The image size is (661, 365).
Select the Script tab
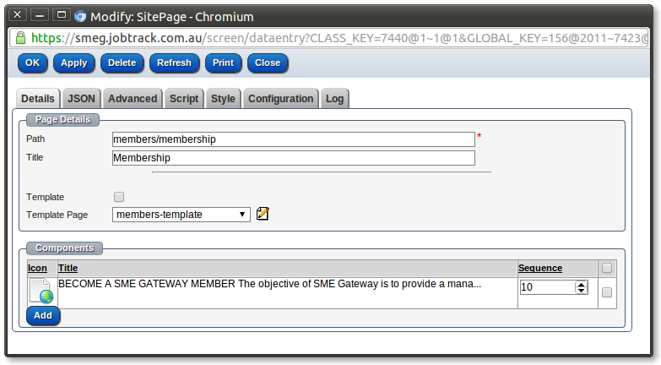coord(184,99)
